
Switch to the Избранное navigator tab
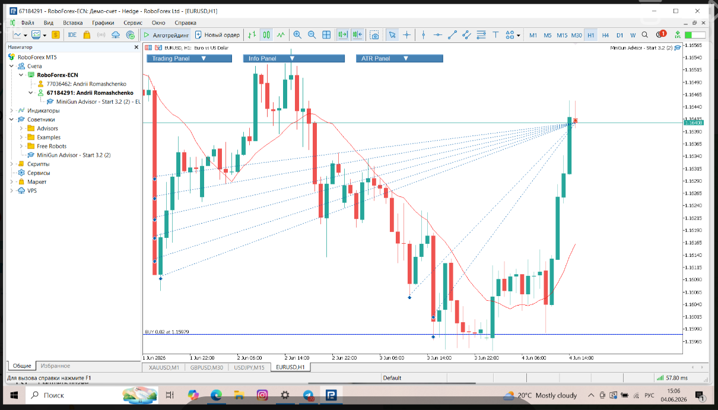[55, 366]
